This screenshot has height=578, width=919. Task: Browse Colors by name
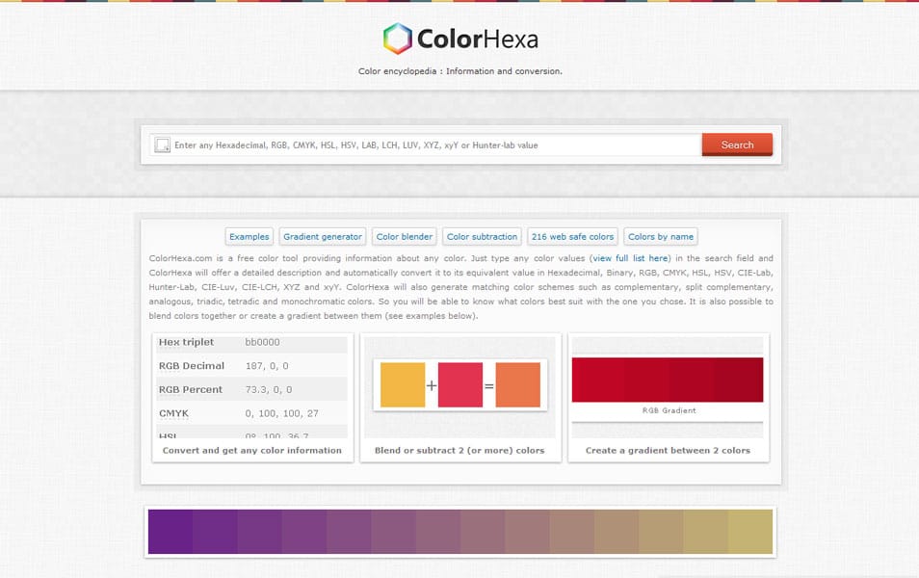[661, 236]
